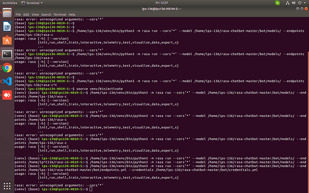
Task: Click the 'source venv/bin/activate' command text
Action: [99, 89]
